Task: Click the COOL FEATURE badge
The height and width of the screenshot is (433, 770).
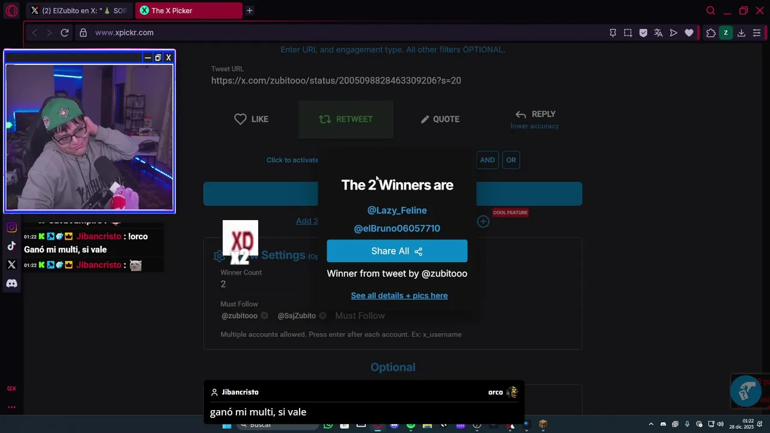Action: (510, 212)
